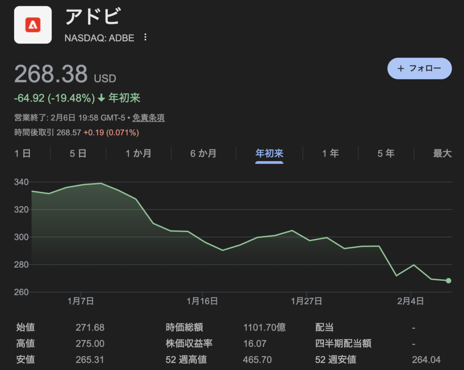Click the 52 週高値 value 465.70
This screenshot has height=370, width=464.
coord(257,360)
